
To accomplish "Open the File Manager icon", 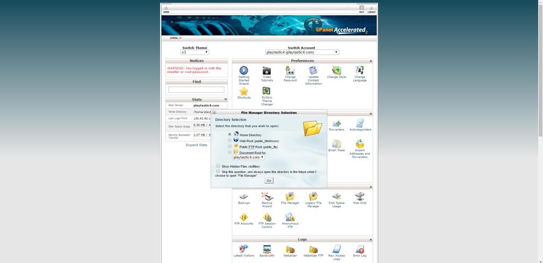I will click(290, 197).
